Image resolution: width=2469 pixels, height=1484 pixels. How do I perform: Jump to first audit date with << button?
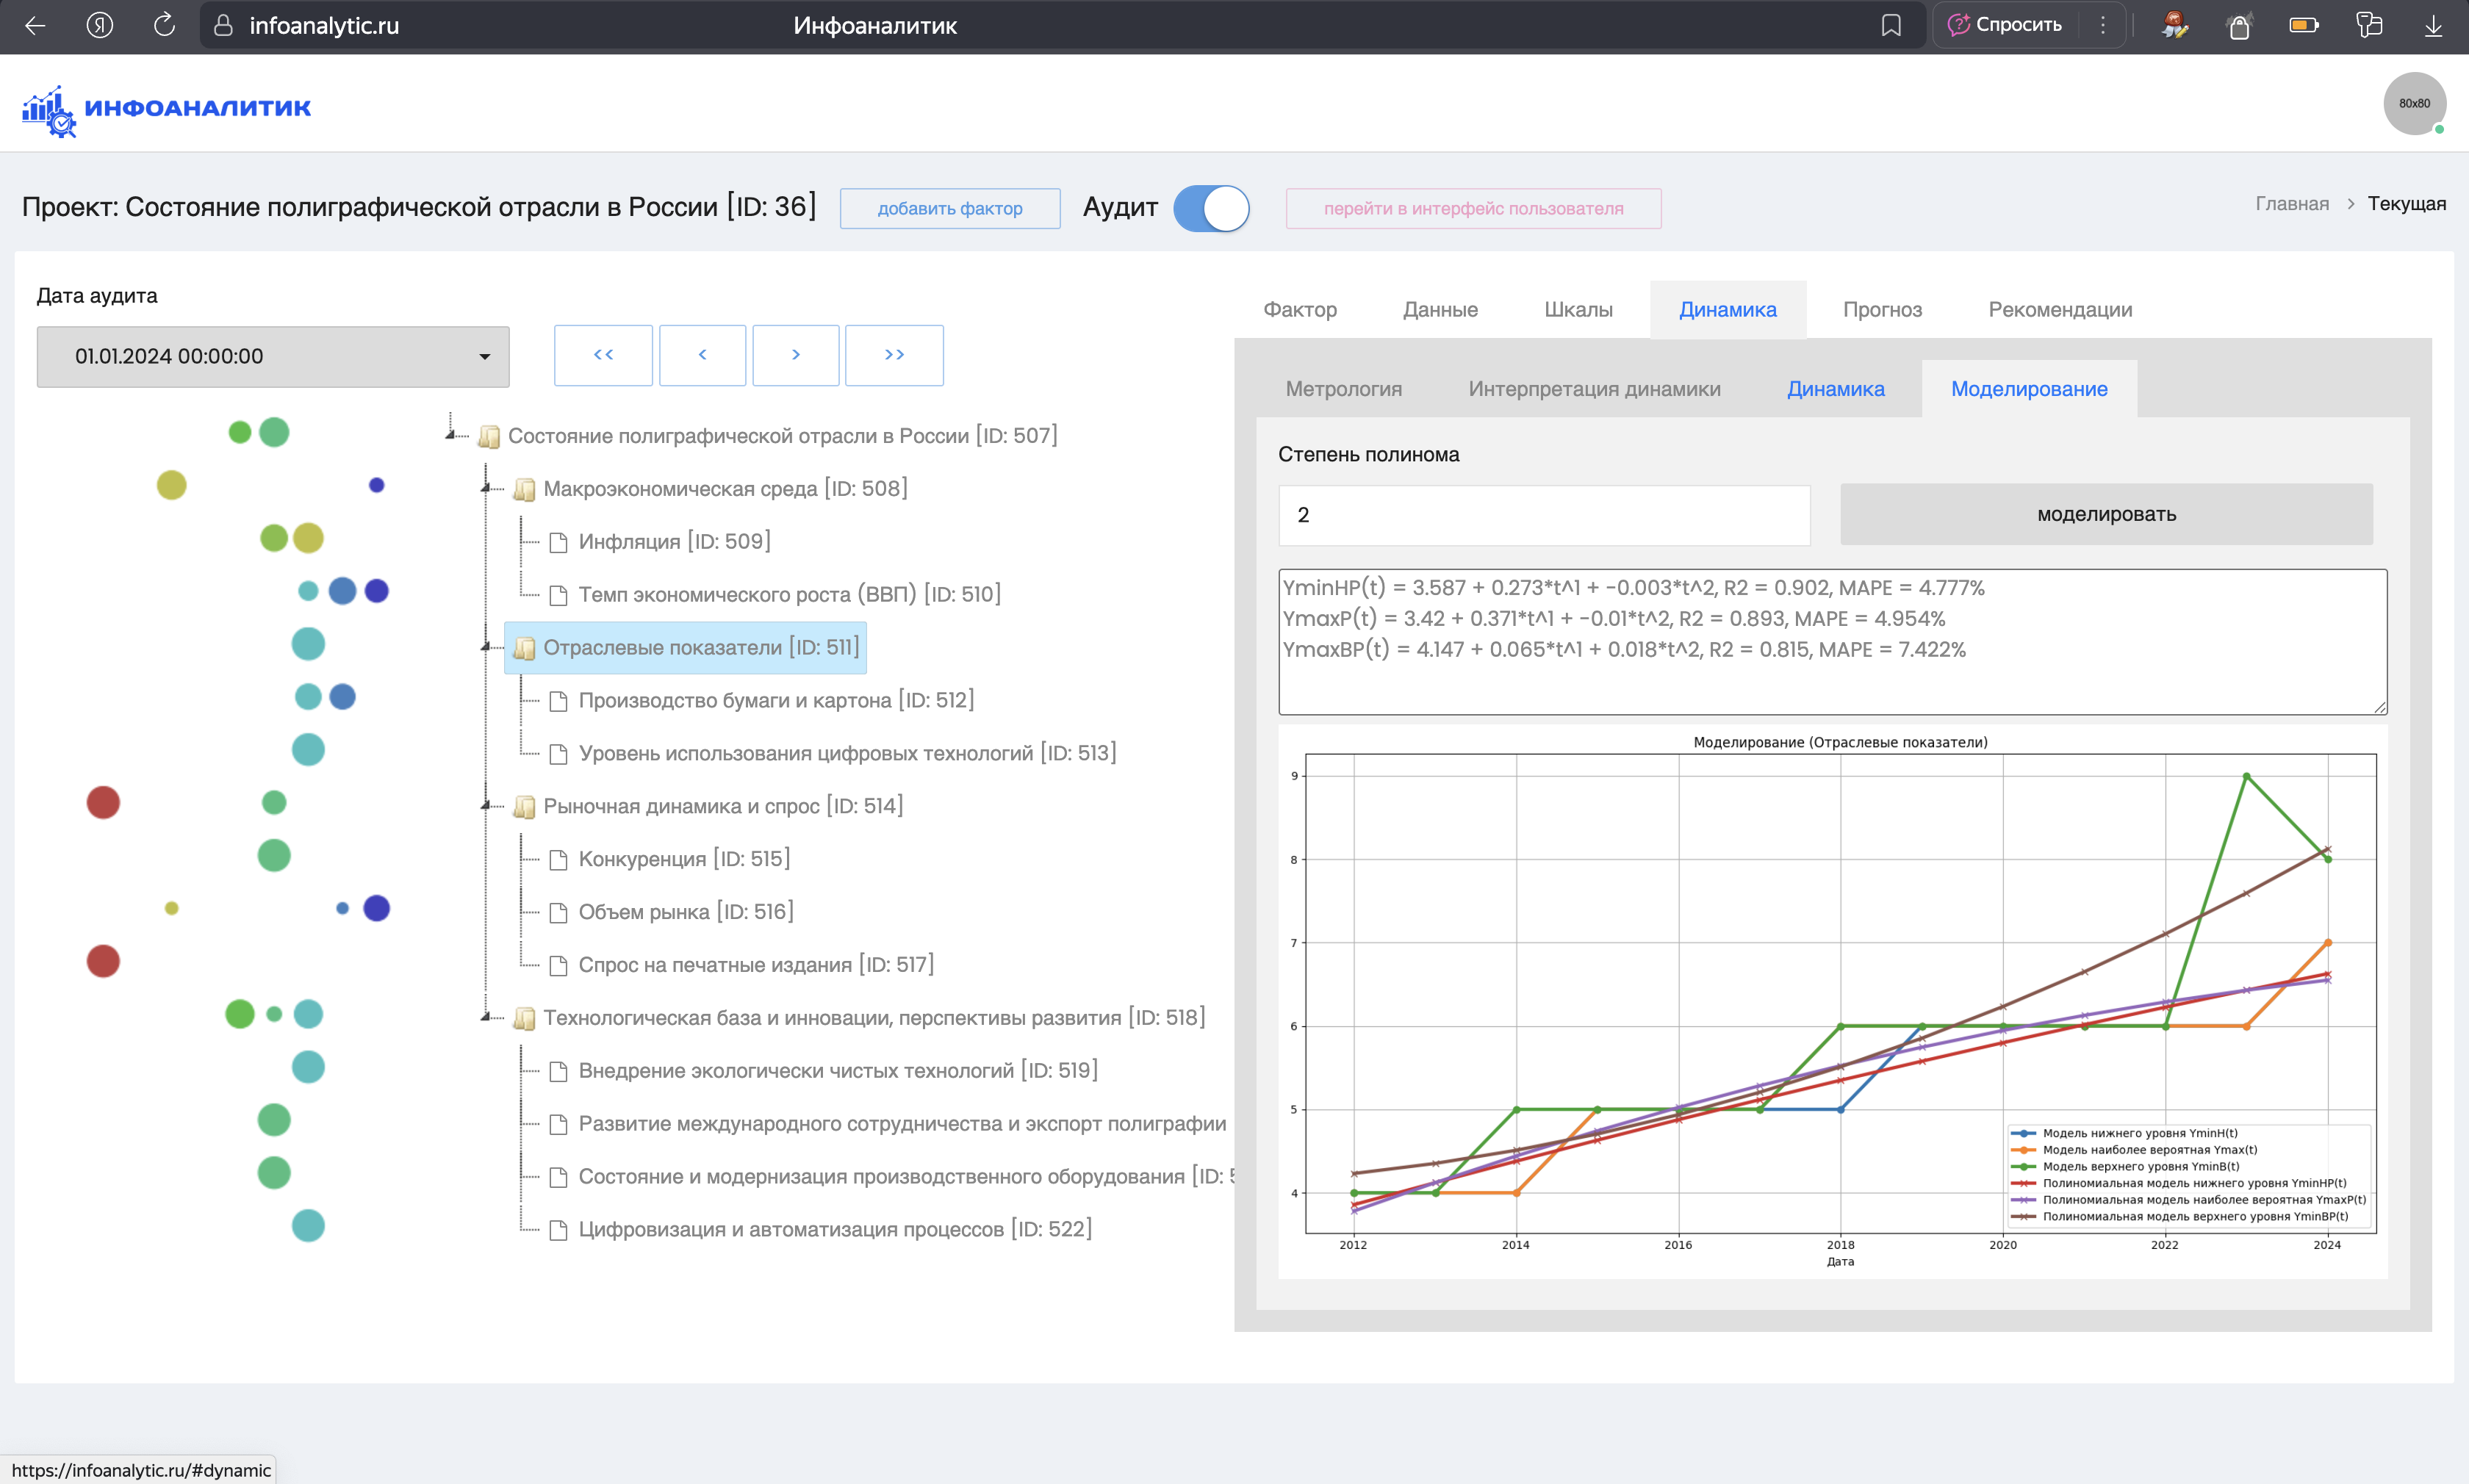(603, 355)
